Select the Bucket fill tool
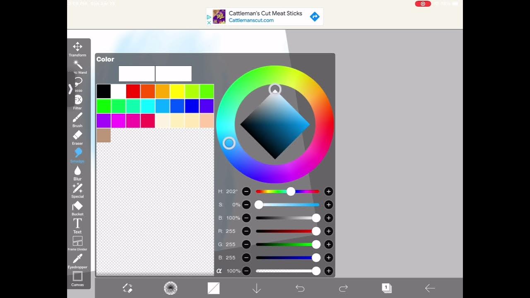 pos(77,208)
